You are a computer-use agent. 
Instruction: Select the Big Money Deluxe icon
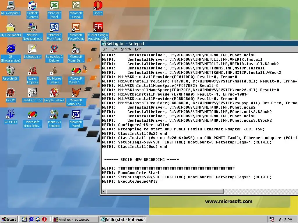point(54,75)
